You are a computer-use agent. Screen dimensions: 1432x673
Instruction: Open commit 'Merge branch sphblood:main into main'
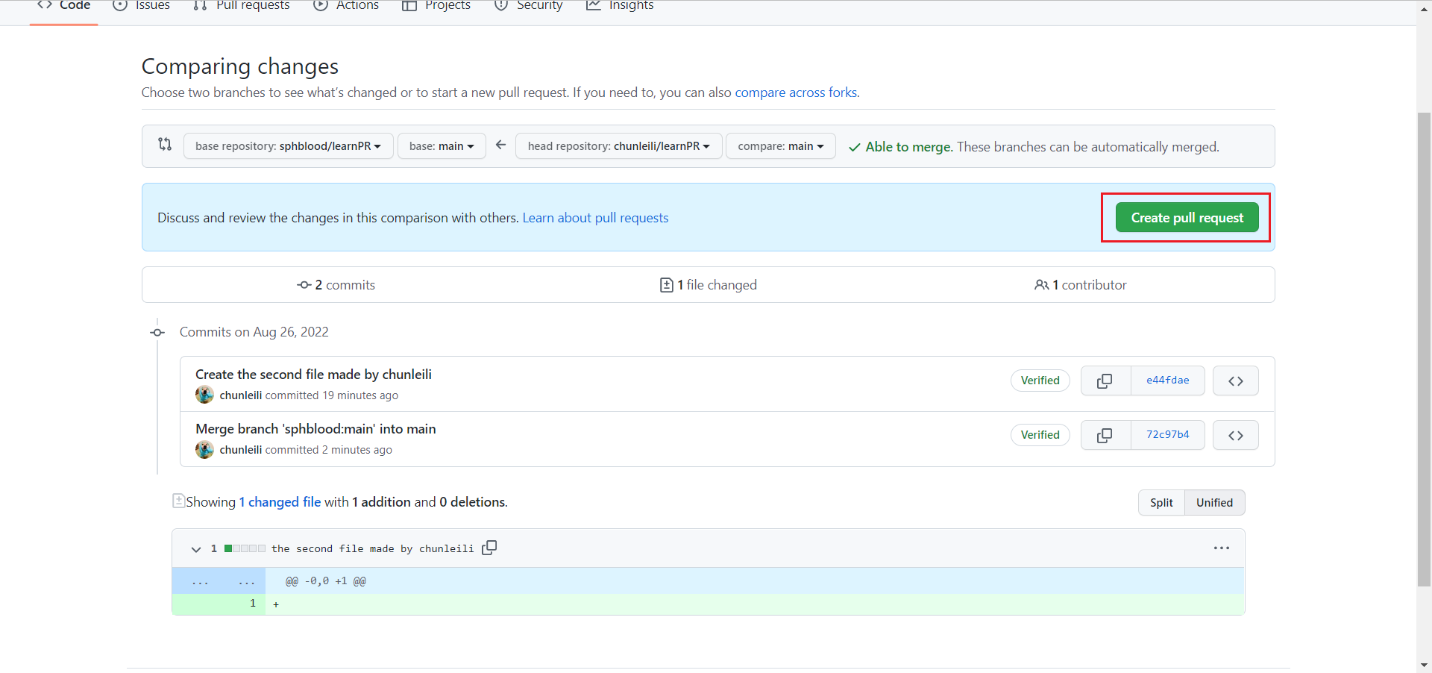click(315, 429)
